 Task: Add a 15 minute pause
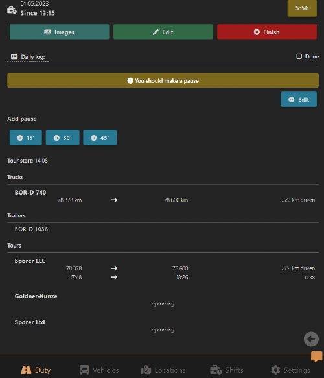pyautogui.click(x=26, y=137)
